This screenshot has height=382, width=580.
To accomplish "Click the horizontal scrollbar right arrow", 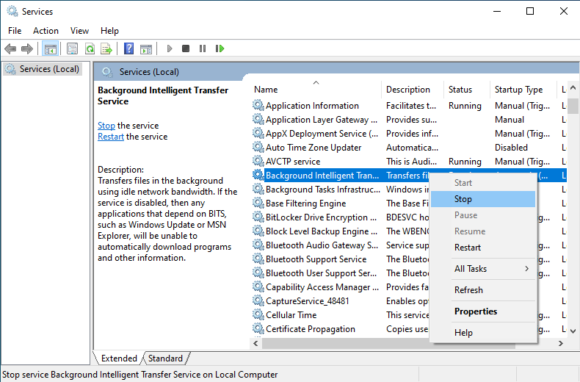I will (561, 344).
